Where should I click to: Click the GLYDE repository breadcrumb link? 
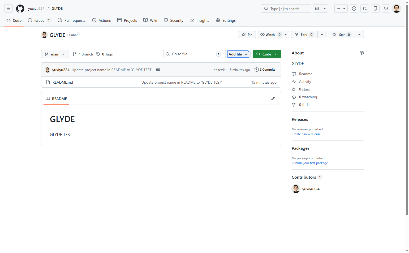[57, 8]
